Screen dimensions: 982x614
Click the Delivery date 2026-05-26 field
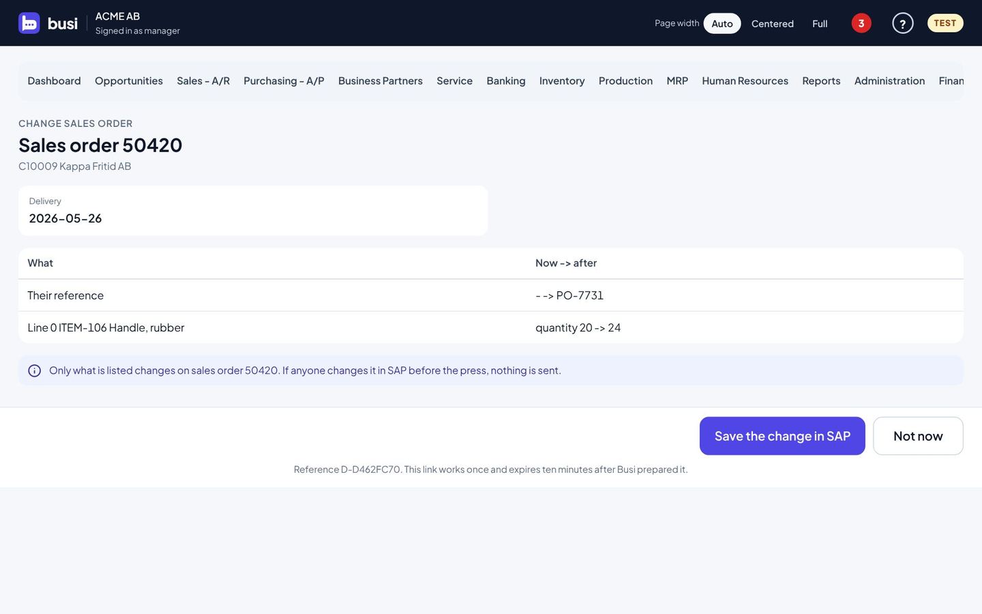click(x=253, y=211)
